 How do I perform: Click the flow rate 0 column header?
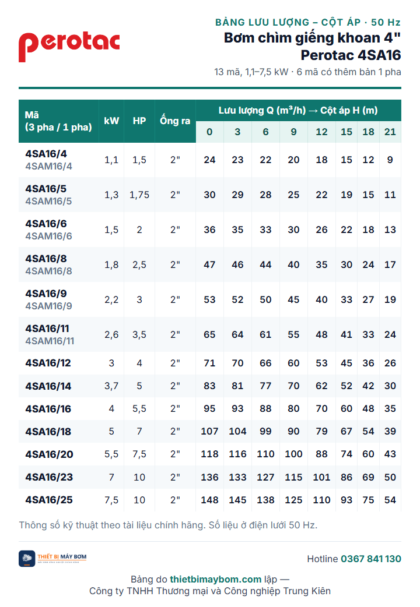click(209, 132)
